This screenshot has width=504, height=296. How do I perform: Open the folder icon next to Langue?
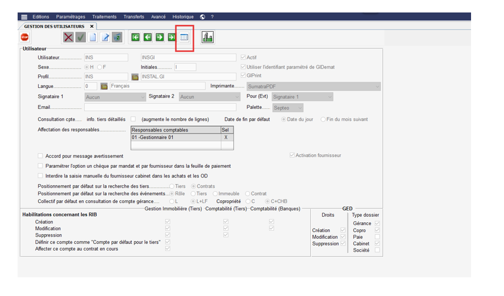[104, 86]
